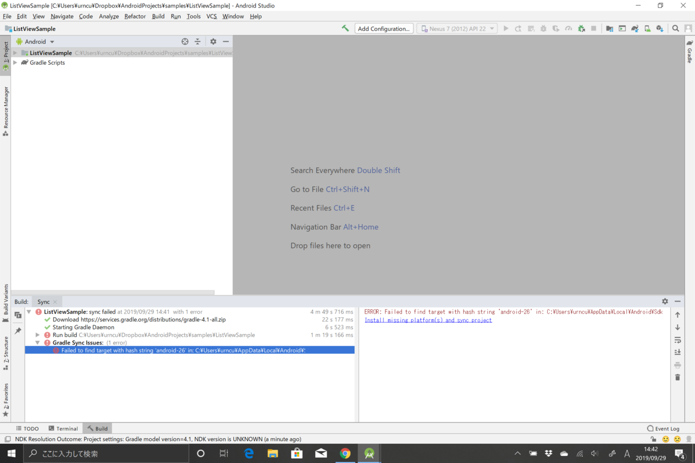Sync project with Gradle files icon
Viewport: 695px width, 463px height.
click(635, 28)
